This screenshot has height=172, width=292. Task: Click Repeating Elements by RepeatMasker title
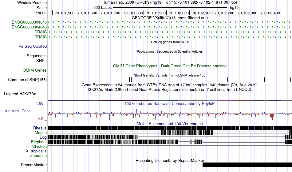pos(170,160)
